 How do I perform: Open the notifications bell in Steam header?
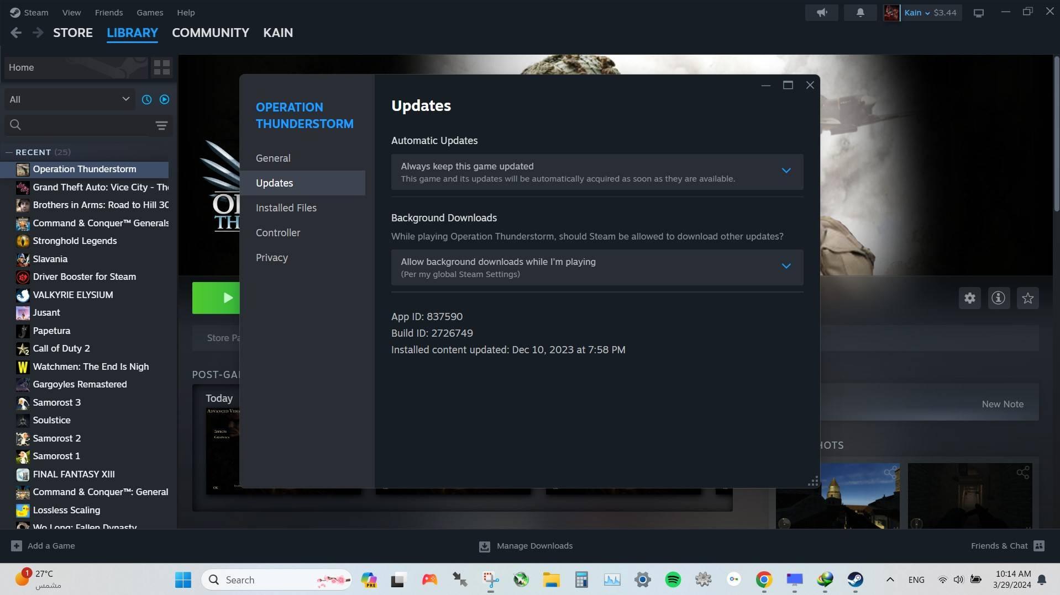860,12
